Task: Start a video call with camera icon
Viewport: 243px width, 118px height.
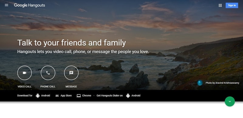Action: pyautogui.click(x=25, y=73)
